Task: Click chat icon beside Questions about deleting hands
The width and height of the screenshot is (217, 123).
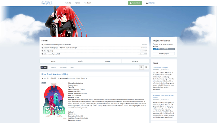Action: [43, 45]
